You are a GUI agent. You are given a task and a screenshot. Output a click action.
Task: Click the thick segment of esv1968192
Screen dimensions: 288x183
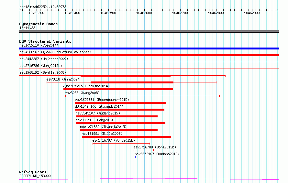click(x=126, y=76)
